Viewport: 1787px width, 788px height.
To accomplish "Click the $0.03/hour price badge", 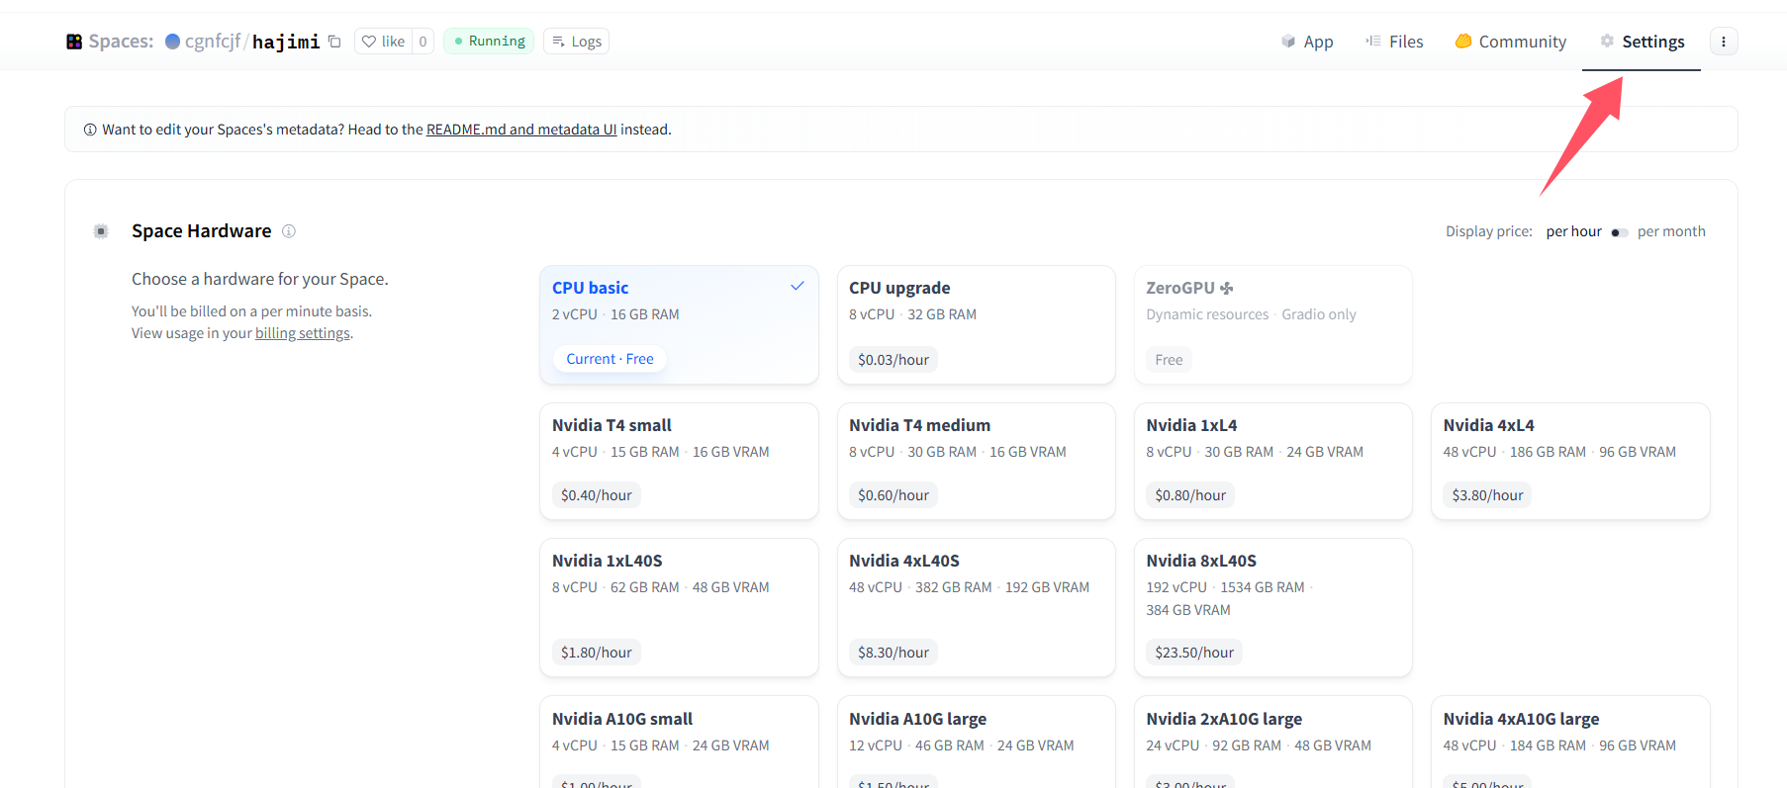I will 893,360.
